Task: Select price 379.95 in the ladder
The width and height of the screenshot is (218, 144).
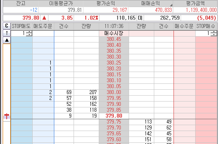Action: 114,98
